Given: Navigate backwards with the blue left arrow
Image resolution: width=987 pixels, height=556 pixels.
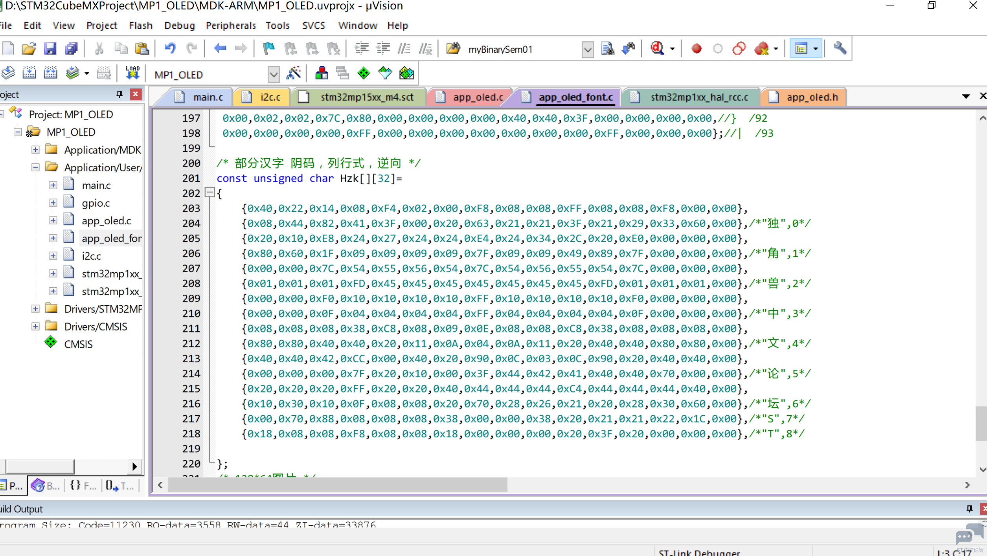Looking at the screenshot, I should click(220, 48).
